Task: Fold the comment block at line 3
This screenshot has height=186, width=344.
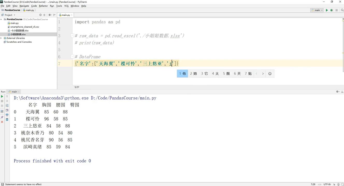Action: click(73, 36)
